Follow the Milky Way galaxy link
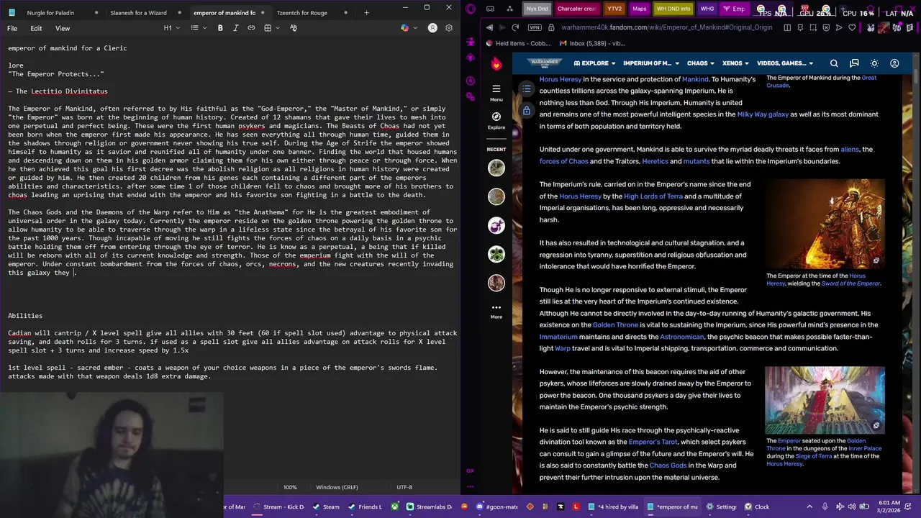Viewport: 921px width, 518px height. [763, 114]
